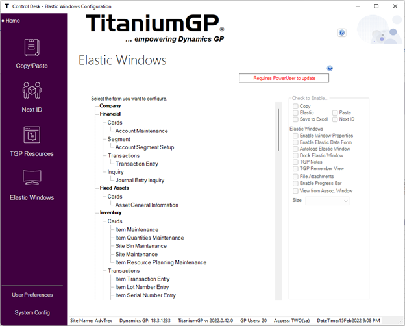Screen dimensions: 405x326
Task: Select the Elastic Windows monitor icon
Action: (32, 177)
